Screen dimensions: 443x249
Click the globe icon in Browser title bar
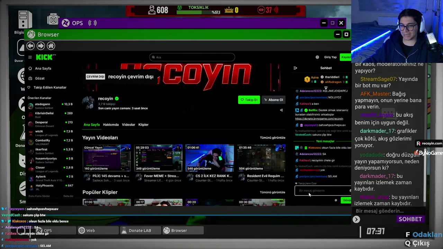pyautogui.click(x=31, y=35)
